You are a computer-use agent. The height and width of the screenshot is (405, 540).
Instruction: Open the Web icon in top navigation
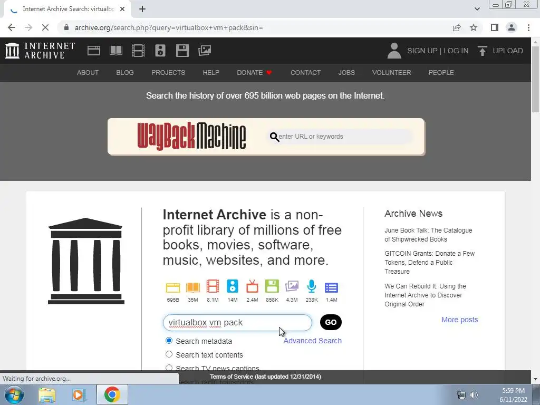pos(94,51)
